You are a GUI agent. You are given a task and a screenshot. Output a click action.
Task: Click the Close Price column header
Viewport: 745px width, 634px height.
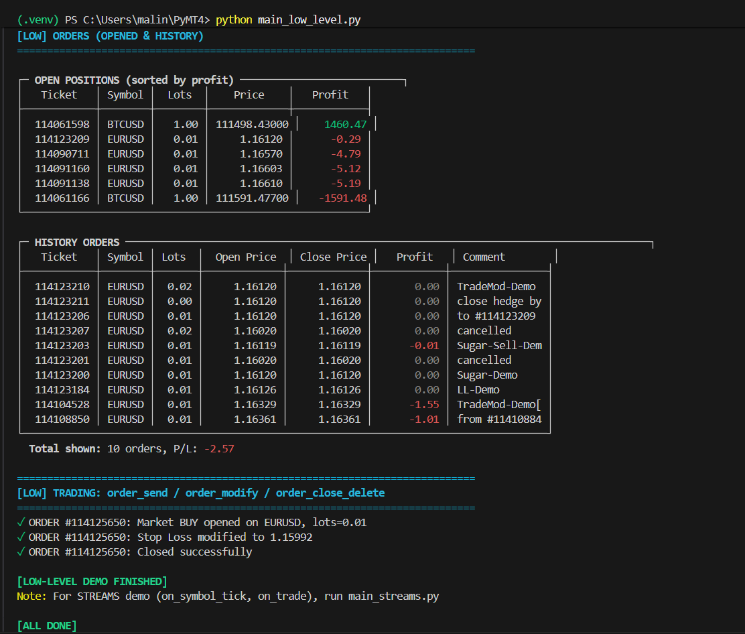pos(333,257)
